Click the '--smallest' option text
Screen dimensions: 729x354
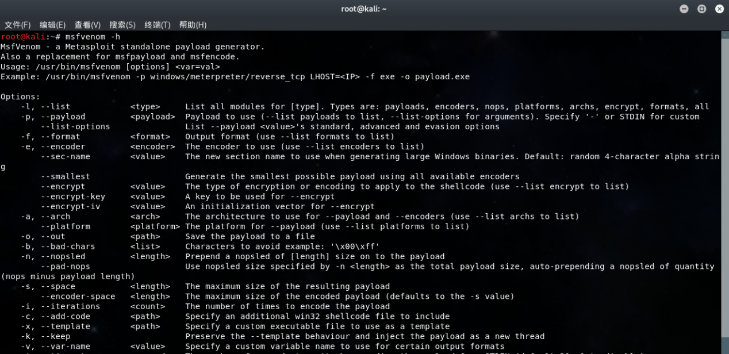click(66, 176)
